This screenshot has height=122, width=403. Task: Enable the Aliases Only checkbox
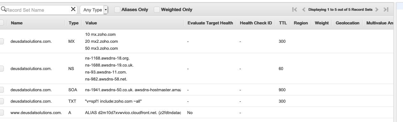[x=117, y=10]
